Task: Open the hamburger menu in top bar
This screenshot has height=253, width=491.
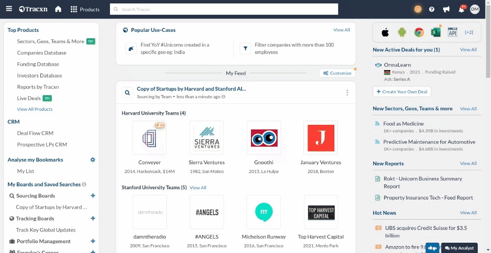Action: (x=9, y=9)
